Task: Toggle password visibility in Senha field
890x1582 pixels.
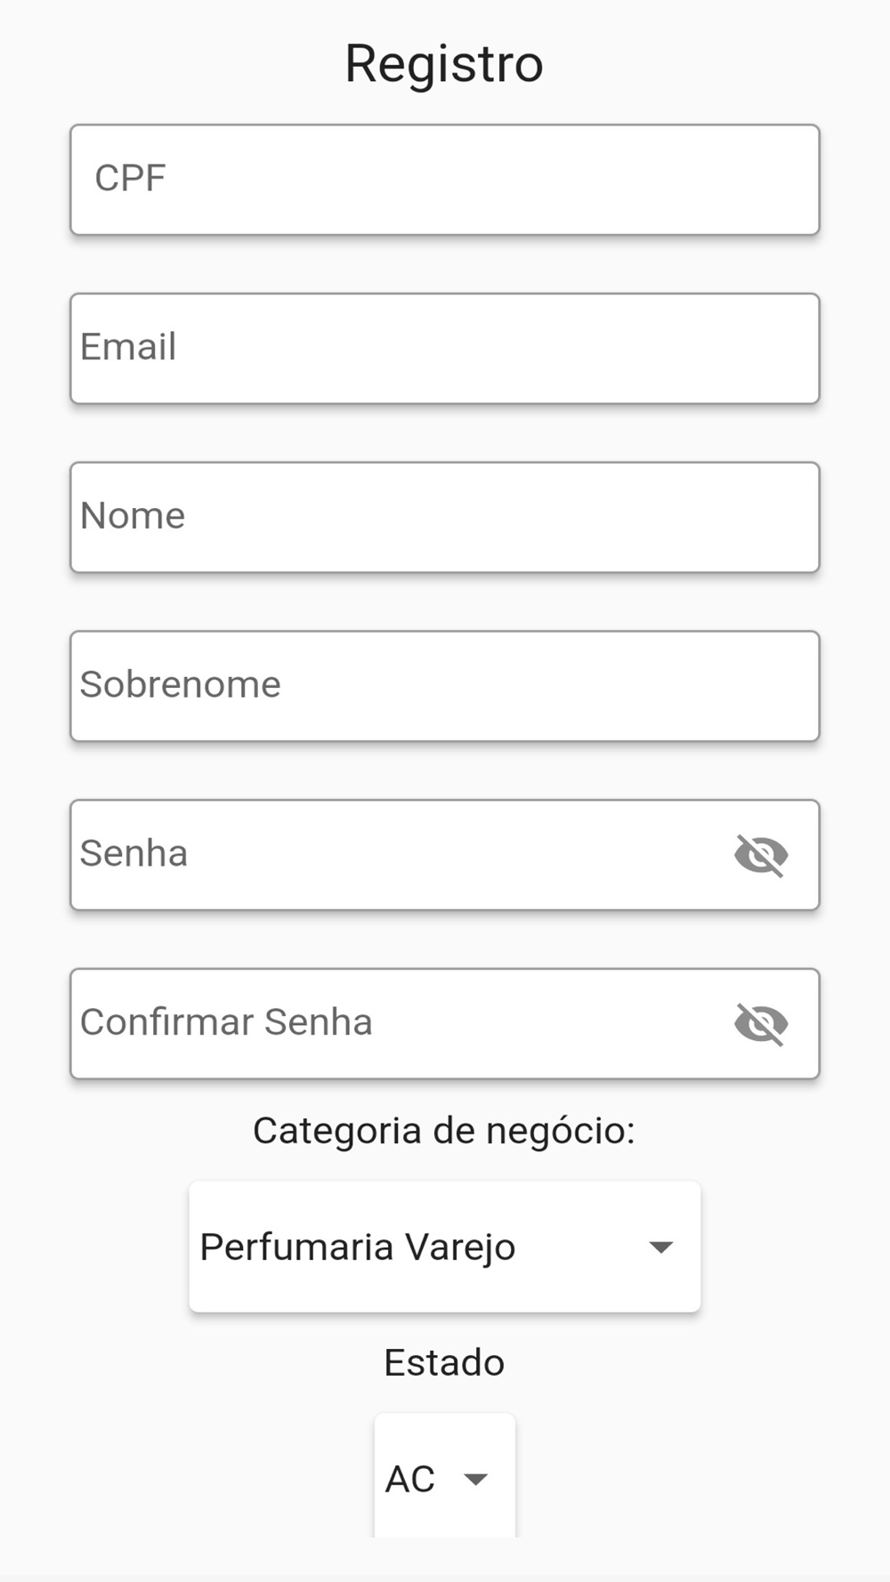Action: (x=761, y=855)
